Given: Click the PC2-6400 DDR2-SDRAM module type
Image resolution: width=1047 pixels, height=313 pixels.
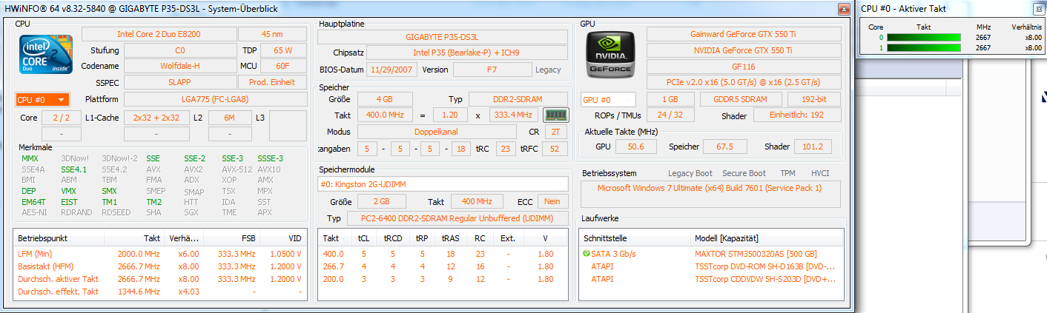Looking at the screenshot, I should (x=458, y=219).
